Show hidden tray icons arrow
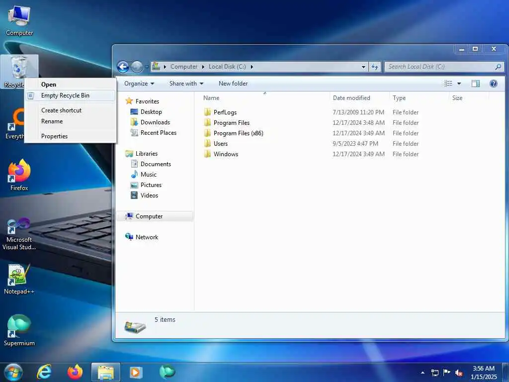Screen dimensions: 509x382 pos(423,373)
